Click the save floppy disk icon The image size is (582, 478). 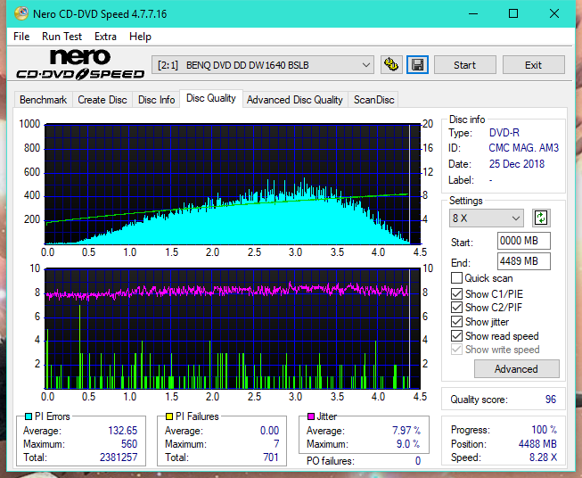tap(417, 65)
